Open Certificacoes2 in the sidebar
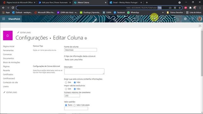This screenshot has width=203, height=114. [9, 79]
